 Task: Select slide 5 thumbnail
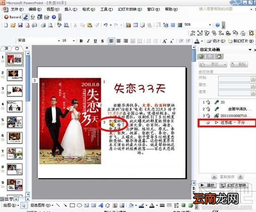pyautogui.click(x=15, y=122)
